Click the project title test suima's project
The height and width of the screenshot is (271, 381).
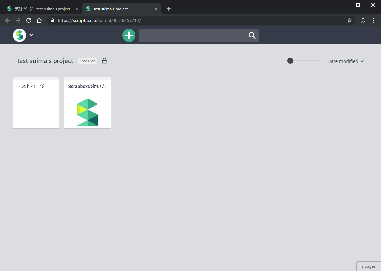click(x=45, y=61)
